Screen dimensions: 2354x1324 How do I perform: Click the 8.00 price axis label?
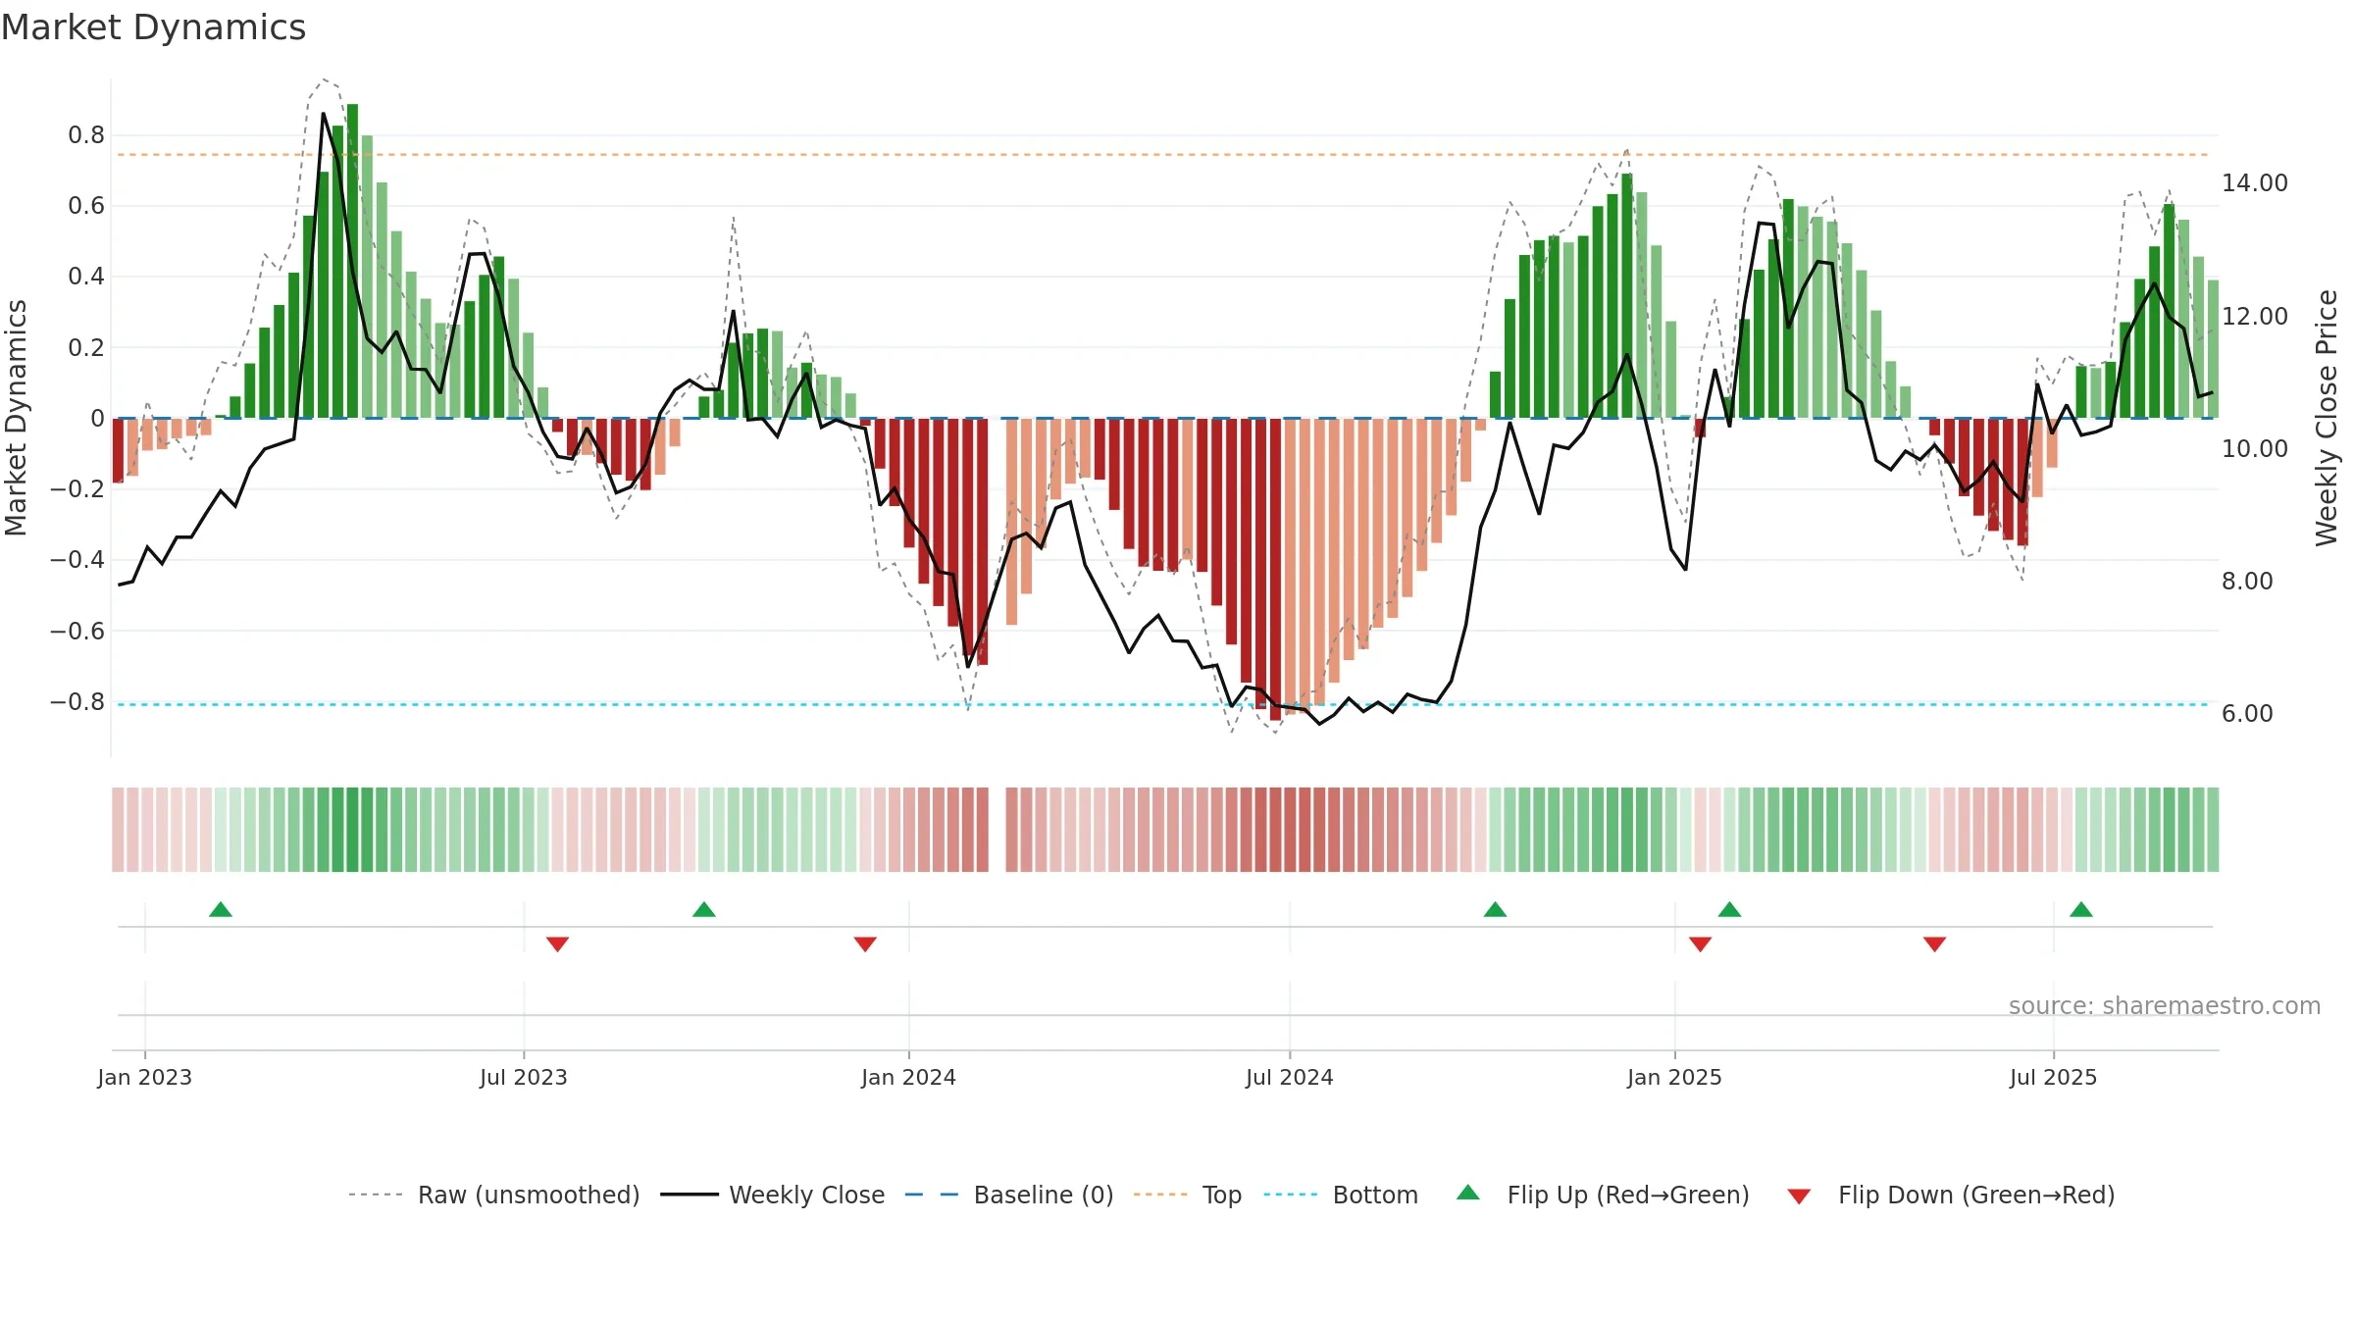[x=2247, y=581]
